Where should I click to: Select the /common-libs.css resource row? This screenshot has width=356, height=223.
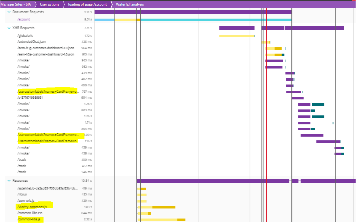[x=30, y=213]
